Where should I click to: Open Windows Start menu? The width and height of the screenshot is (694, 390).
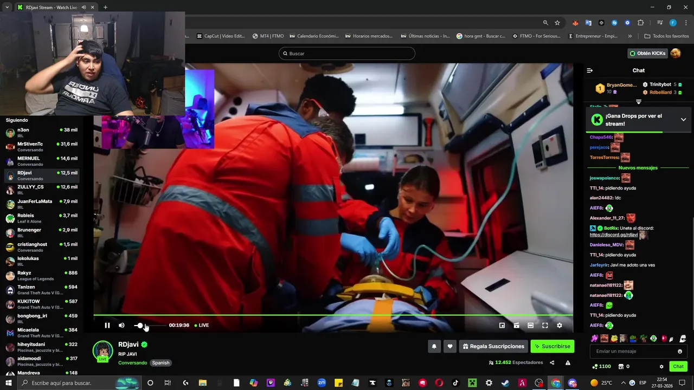tap(9, 383)
